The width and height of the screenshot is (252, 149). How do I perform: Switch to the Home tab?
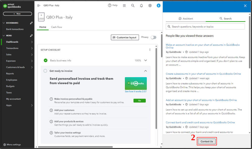pyautogui.click(x=43, y=27)
